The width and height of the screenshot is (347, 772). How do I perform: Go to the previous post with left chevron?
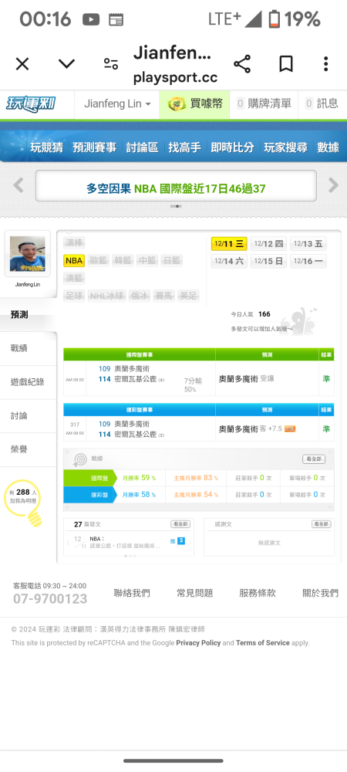pyautogui.click(x=68, y=543)
